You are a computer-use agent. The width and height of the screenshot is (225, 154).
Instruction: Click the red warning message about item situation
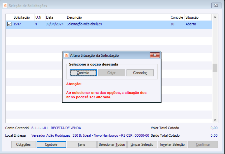[106, 95]
